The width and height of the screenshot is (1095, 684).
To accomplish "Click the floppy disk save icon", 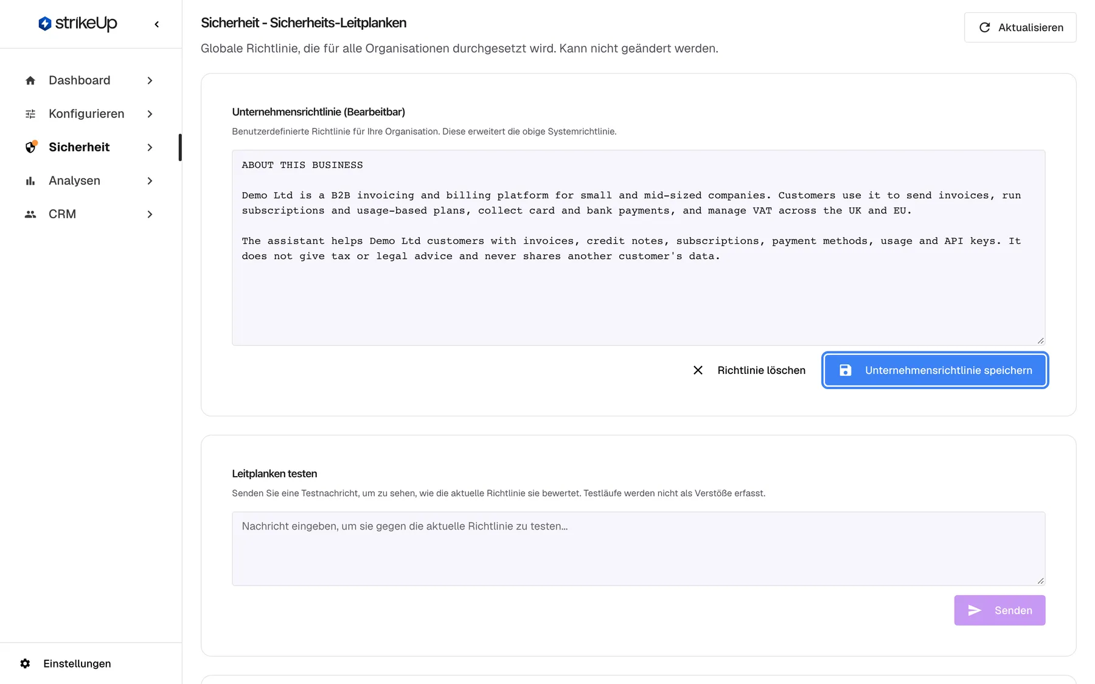I will click(x=845, y=370).
